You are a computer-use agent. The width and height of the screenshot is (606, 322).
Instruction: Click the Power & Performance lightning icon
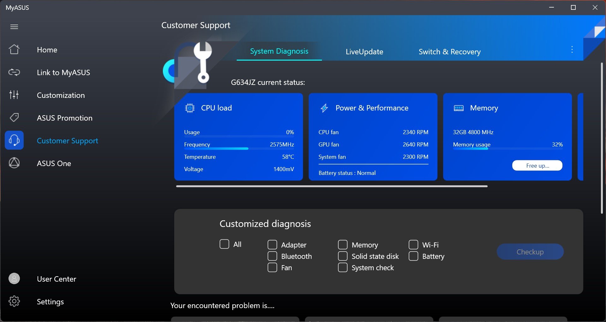324,108
